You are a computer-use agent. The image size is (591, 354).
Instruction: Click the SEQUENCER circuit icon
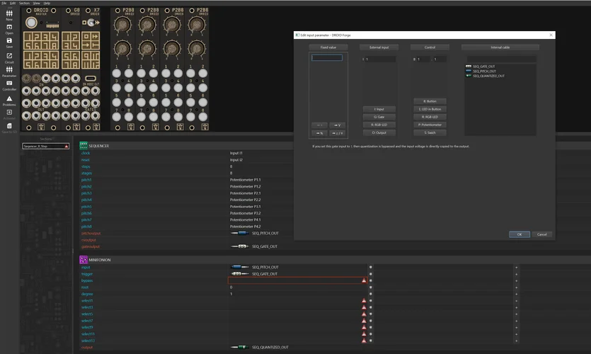coord(84,145)
